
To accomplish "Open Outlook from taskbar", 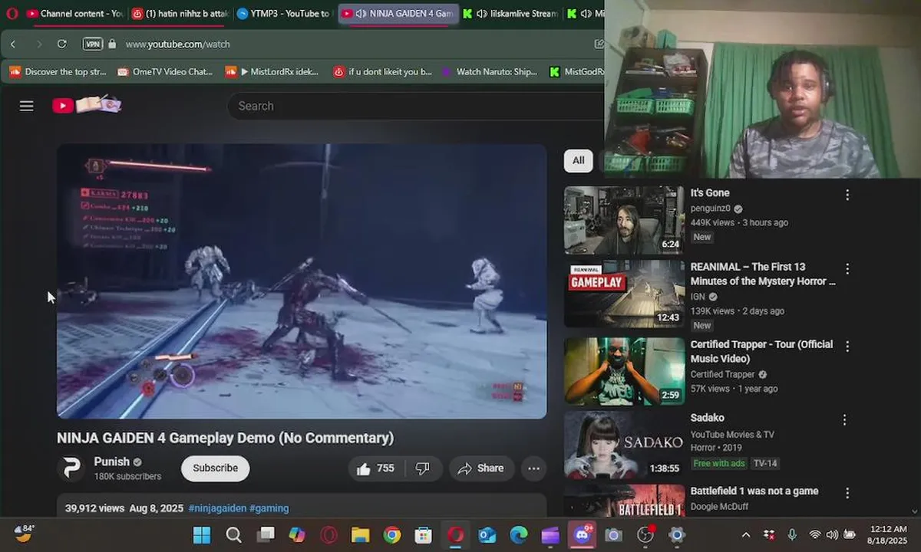I will point(487,534).
